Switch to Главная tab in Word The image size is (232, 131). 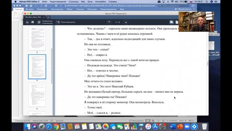point(18,9)
